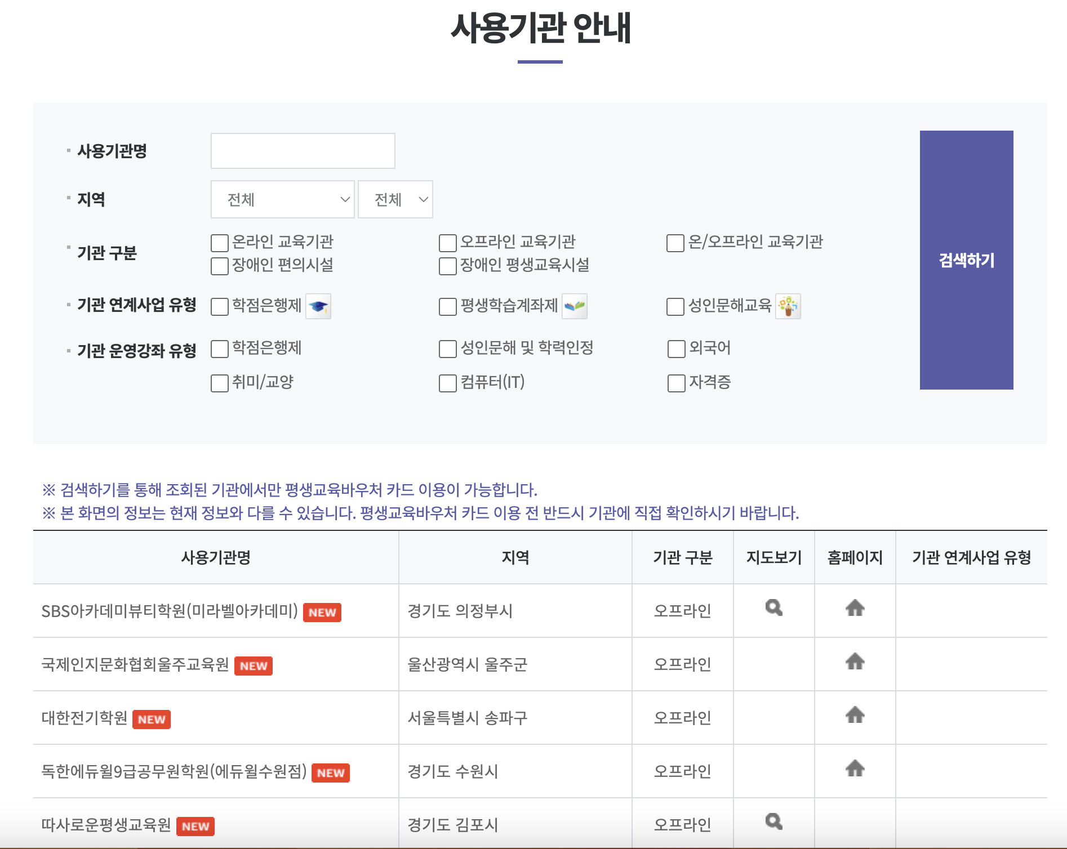1067x849 pixels.
Task: Click 오프라인 cell in 대한전기학원 row
Action: click(x=683, y=718)
